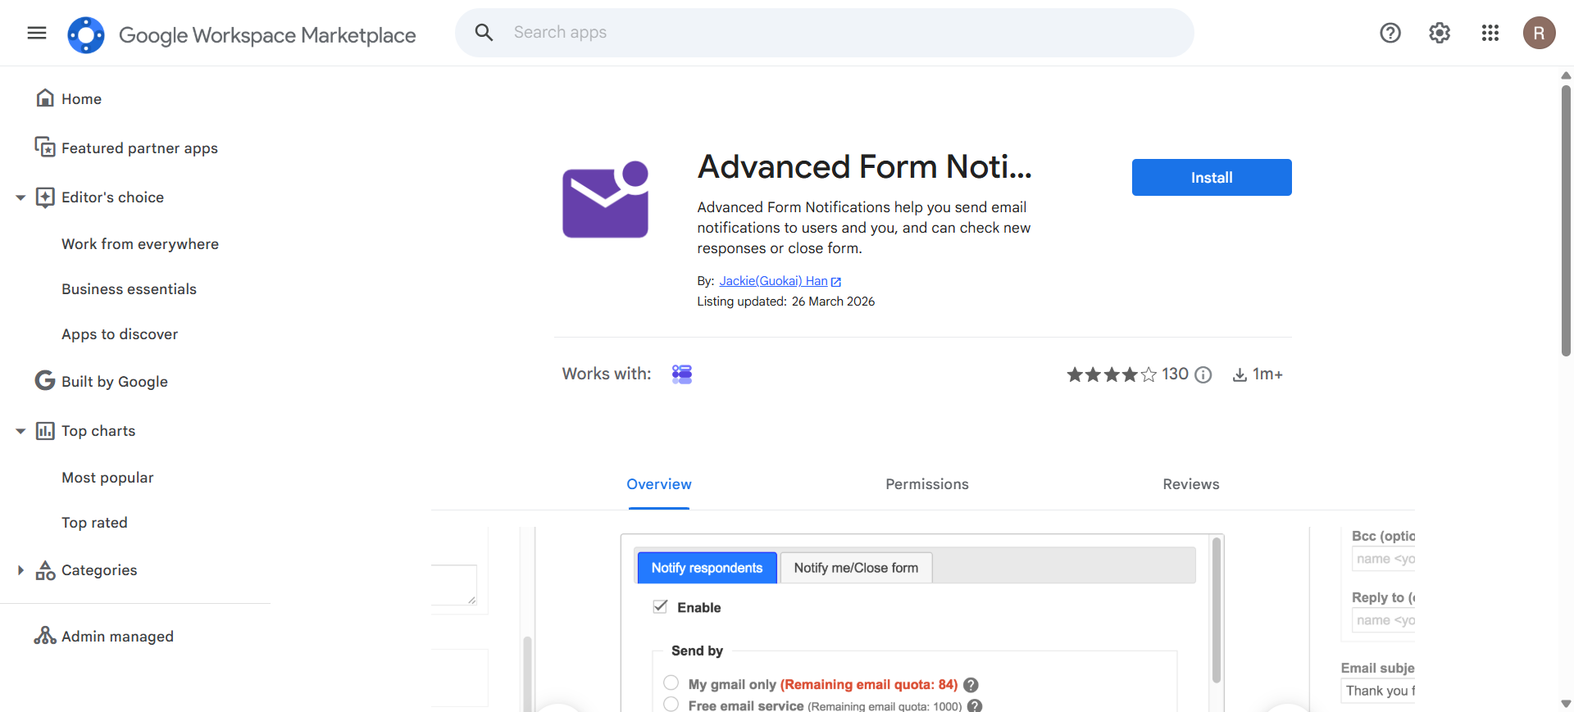Click the 'Advanced Form Noti...' title
The width and height of the screenshot is (1574, 712).
pos(864,166)
